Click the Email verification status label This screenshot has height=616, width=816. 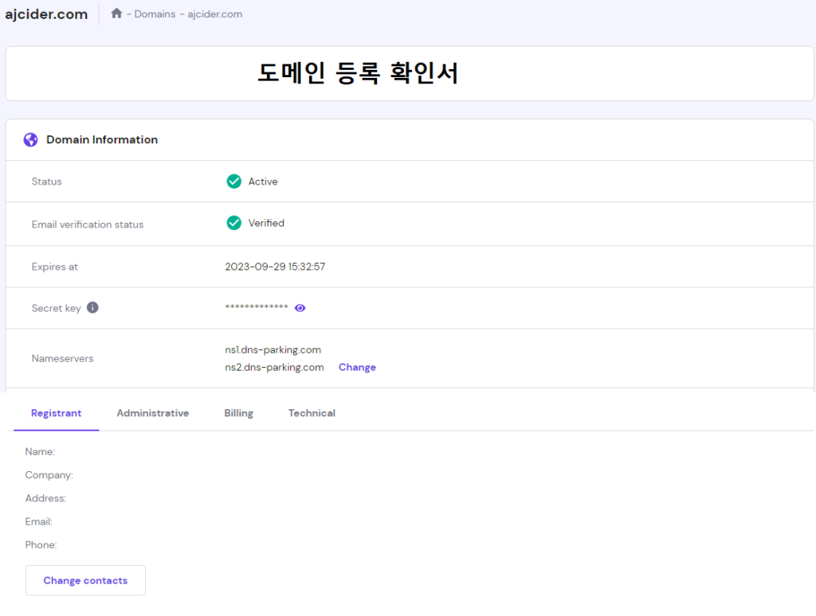[88, 224]
